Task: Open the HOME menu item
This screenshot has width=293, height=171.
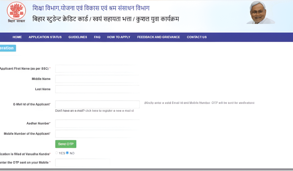Action: tap(17, 37)
